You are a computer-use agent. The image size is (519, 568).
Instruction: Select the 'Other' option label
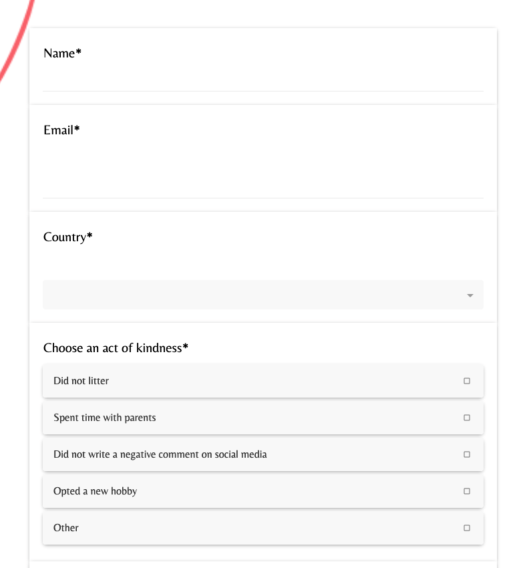[66, 528]
